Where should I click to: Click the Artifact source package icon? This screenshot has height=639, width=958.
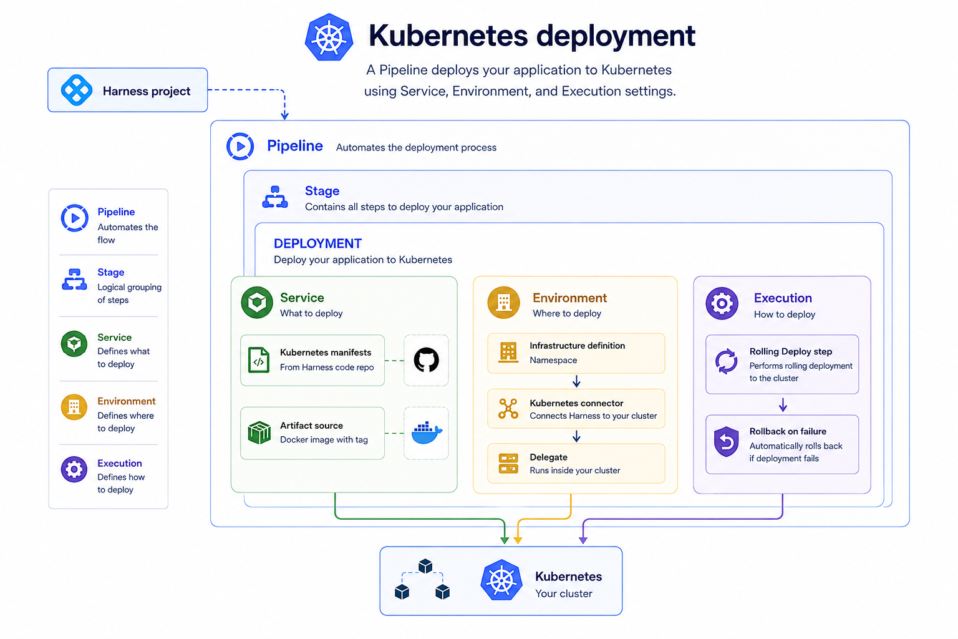pyautogui.click(x=259, y=432)
